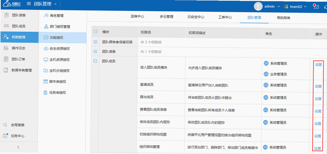The image size is (327, 154).
Task: Click the 全局搜索 search icon
Action: tap(5, 125)
